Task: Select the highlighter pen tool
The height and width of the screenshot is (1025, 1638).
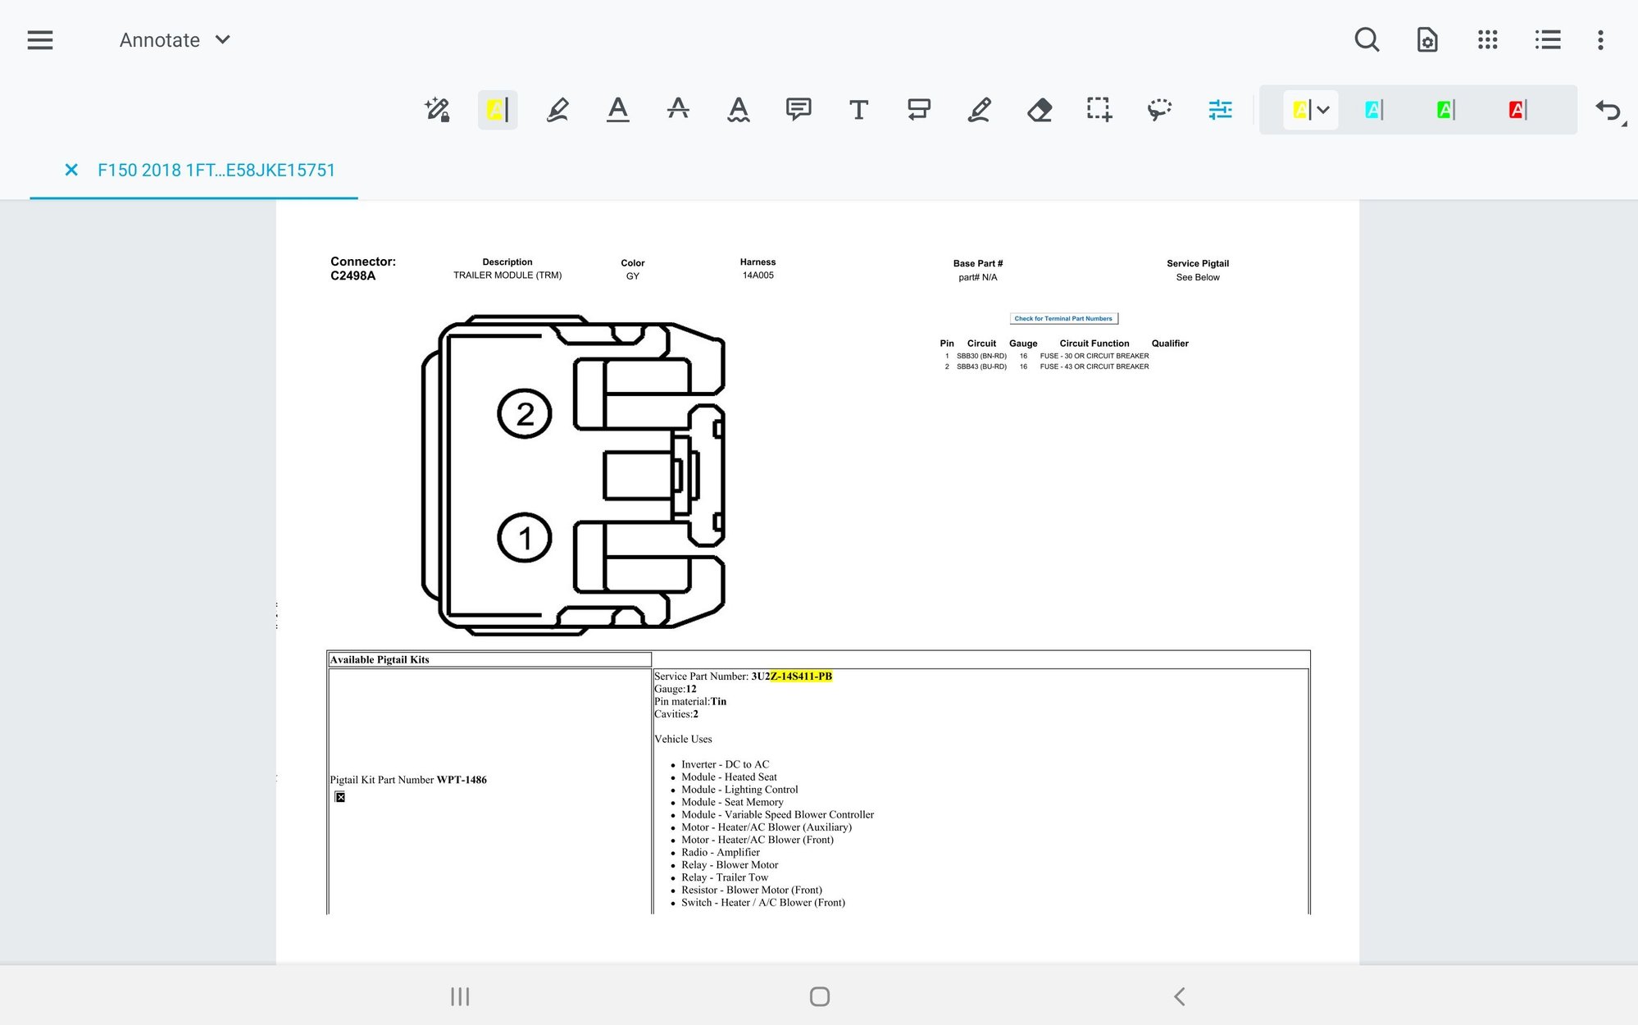Action: [x=557, y=109]
